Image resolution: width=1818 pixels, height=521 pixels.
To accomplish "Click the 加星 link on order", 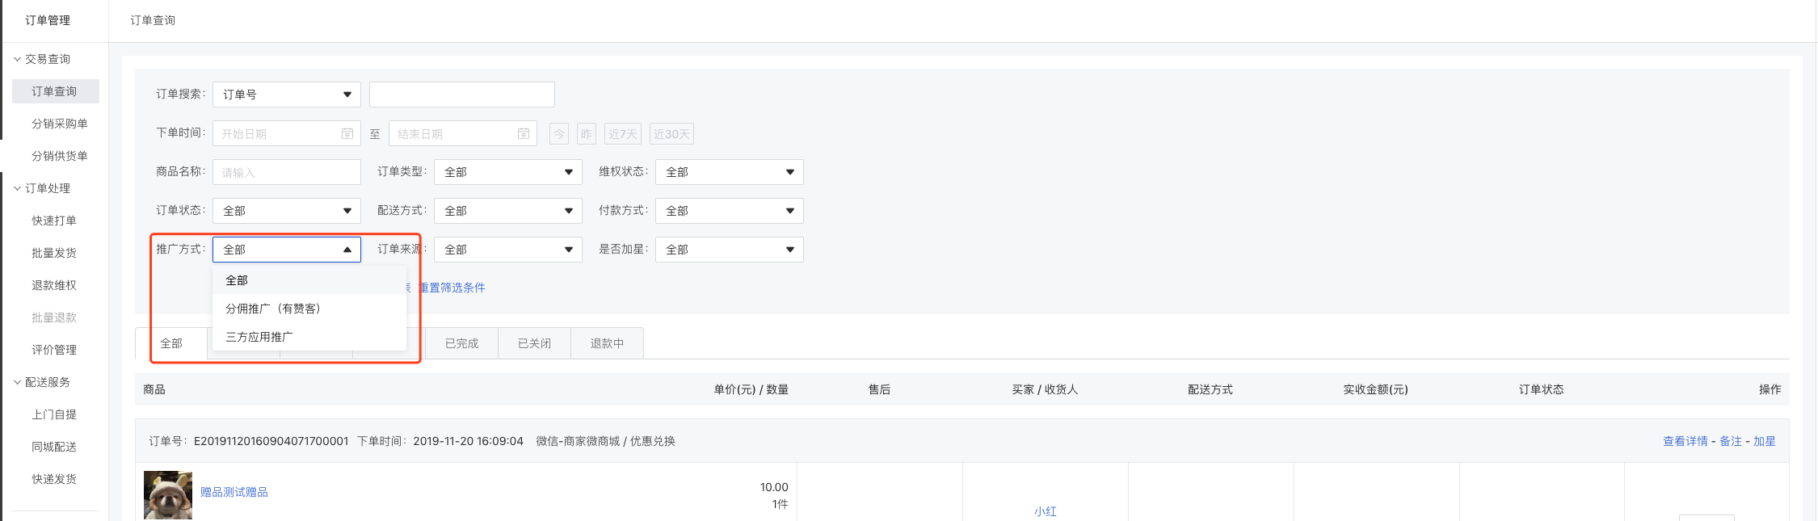I will [1764, 441].
